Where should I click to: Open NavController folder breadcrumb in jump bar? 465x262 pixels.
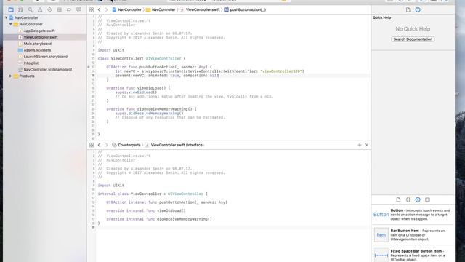pos(161,9)
